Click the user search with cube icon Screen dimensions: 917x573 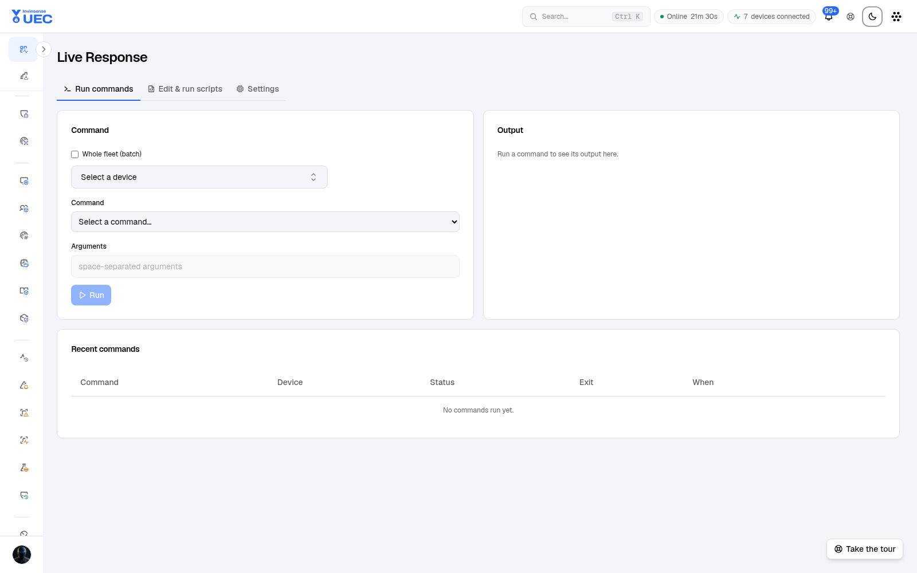click(23, 209)
